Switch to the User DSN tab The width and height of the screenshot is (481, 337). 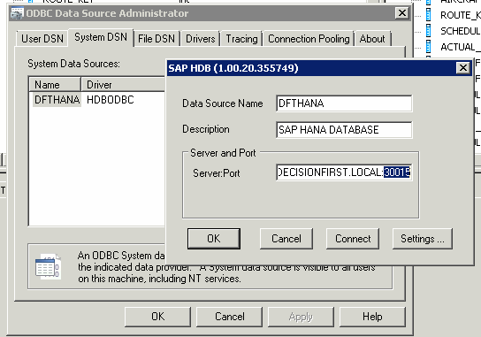pos(42,39)
